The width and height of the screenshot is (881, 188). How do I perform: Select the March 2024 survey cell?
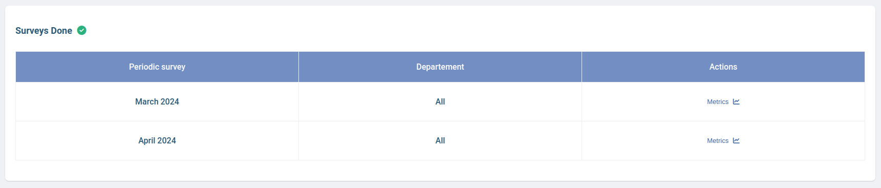[157, 101]
